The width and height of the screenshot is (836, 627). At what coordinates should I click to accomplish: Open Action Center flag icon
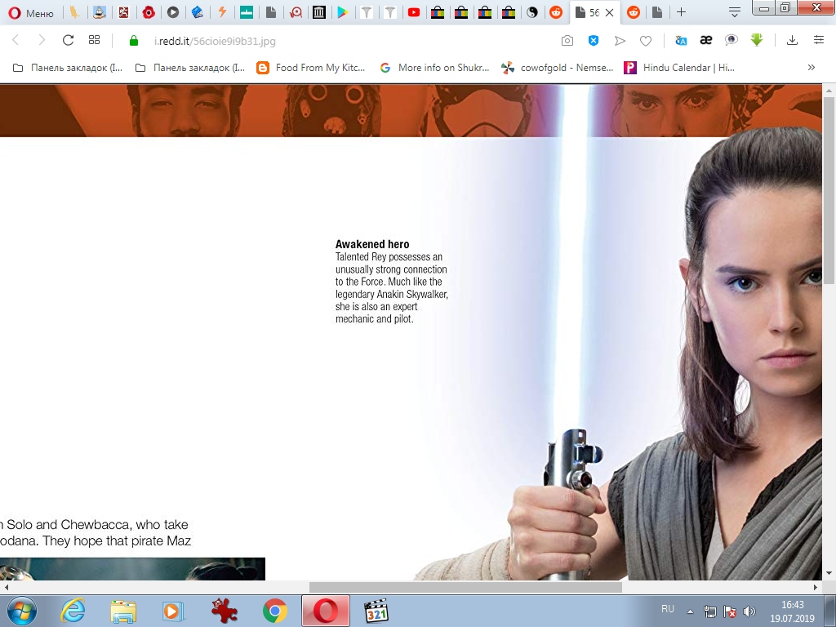pyautogui.click(x=729, y=611)
